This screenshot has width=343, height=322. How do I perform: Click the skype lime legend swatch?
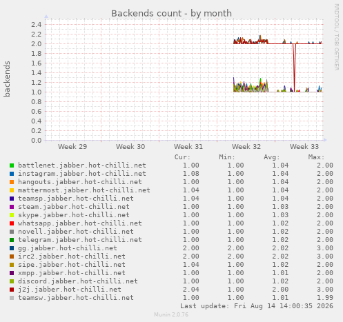[12, 215]
